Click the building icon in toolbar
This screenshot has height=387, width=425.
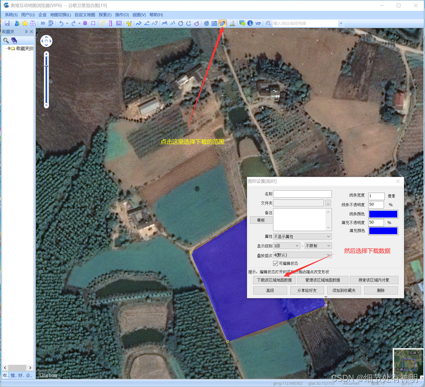[232, 24]
